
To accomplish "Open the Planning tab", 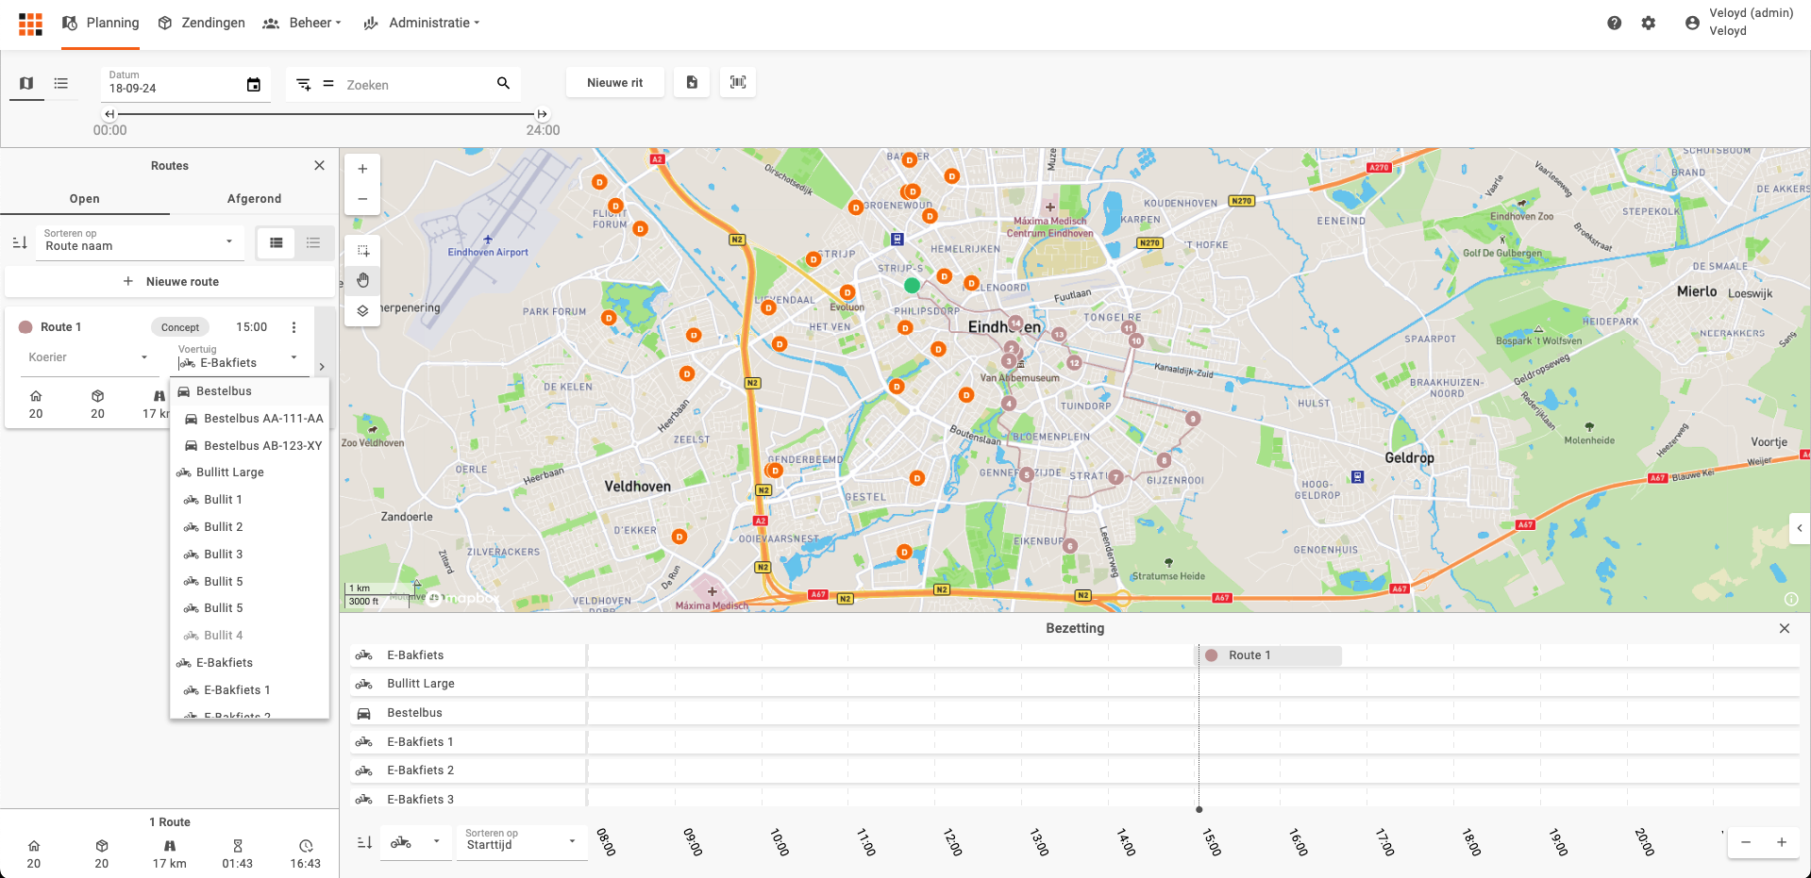I will pyautogui.click(x=101, y=23).
